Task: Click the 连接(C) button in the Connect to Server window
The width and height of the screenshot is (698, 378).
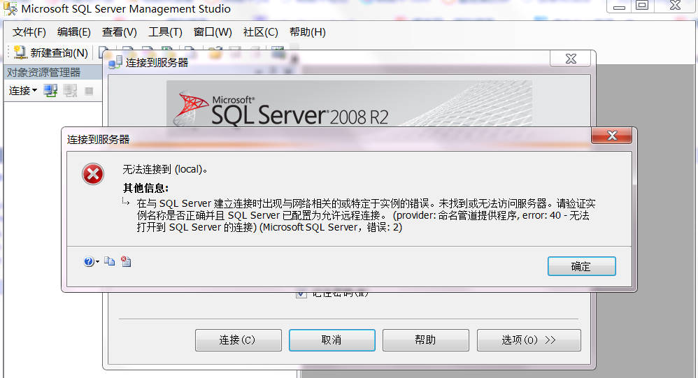Action: click(x=238, y=340)
